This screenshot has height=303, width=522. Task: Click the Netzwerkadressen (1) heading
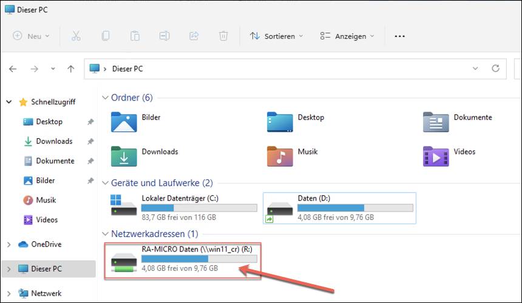[154, 234]
